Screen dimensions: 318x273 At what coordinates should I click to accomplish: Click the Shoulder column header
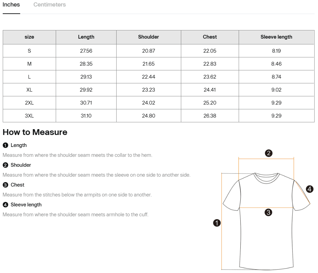tap(148, 37)
